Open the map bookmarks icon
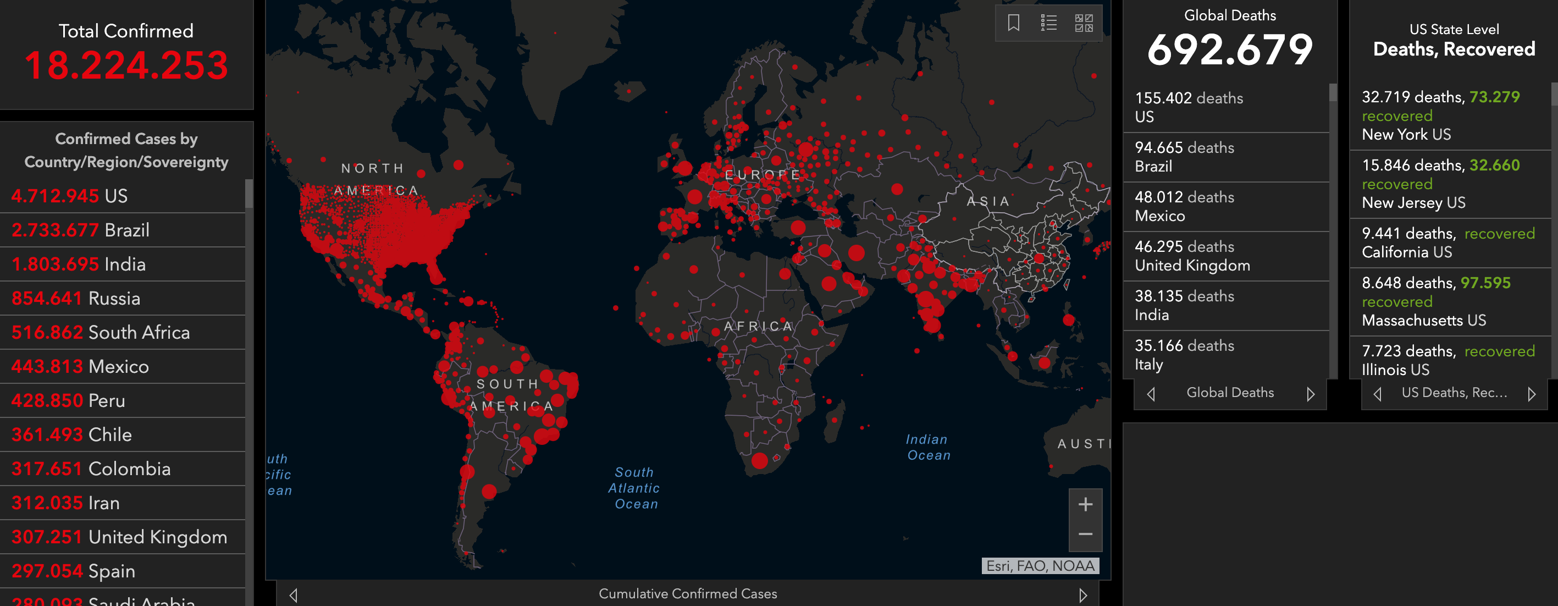The width and height of the screenshot is (1558, 606). coord(1014,23)
